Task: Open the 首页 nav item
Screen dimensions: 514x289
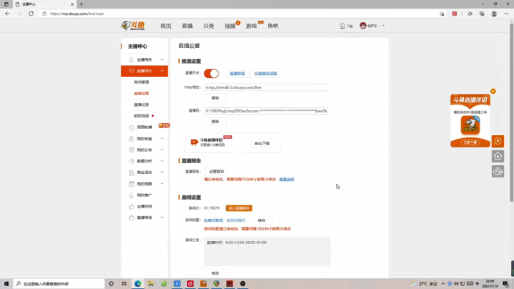Action: coord(166,26)
